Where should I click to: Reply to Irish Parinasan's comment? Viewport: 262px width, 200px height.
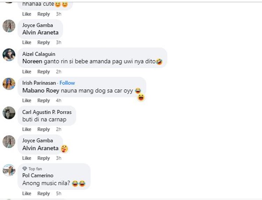(x=44, y=100)
